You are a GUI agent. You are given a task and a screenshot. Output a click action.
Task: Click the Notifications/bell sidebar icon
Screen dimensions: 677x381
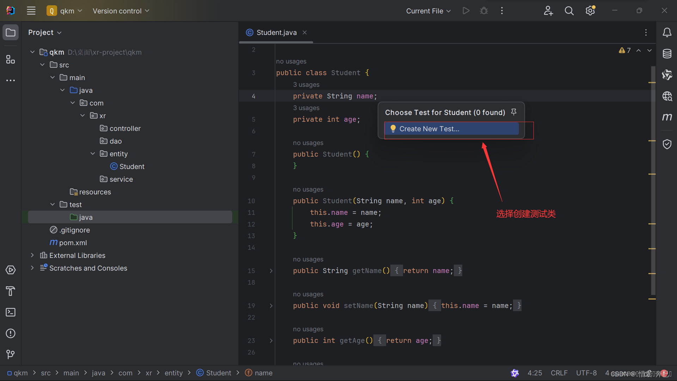667,32
